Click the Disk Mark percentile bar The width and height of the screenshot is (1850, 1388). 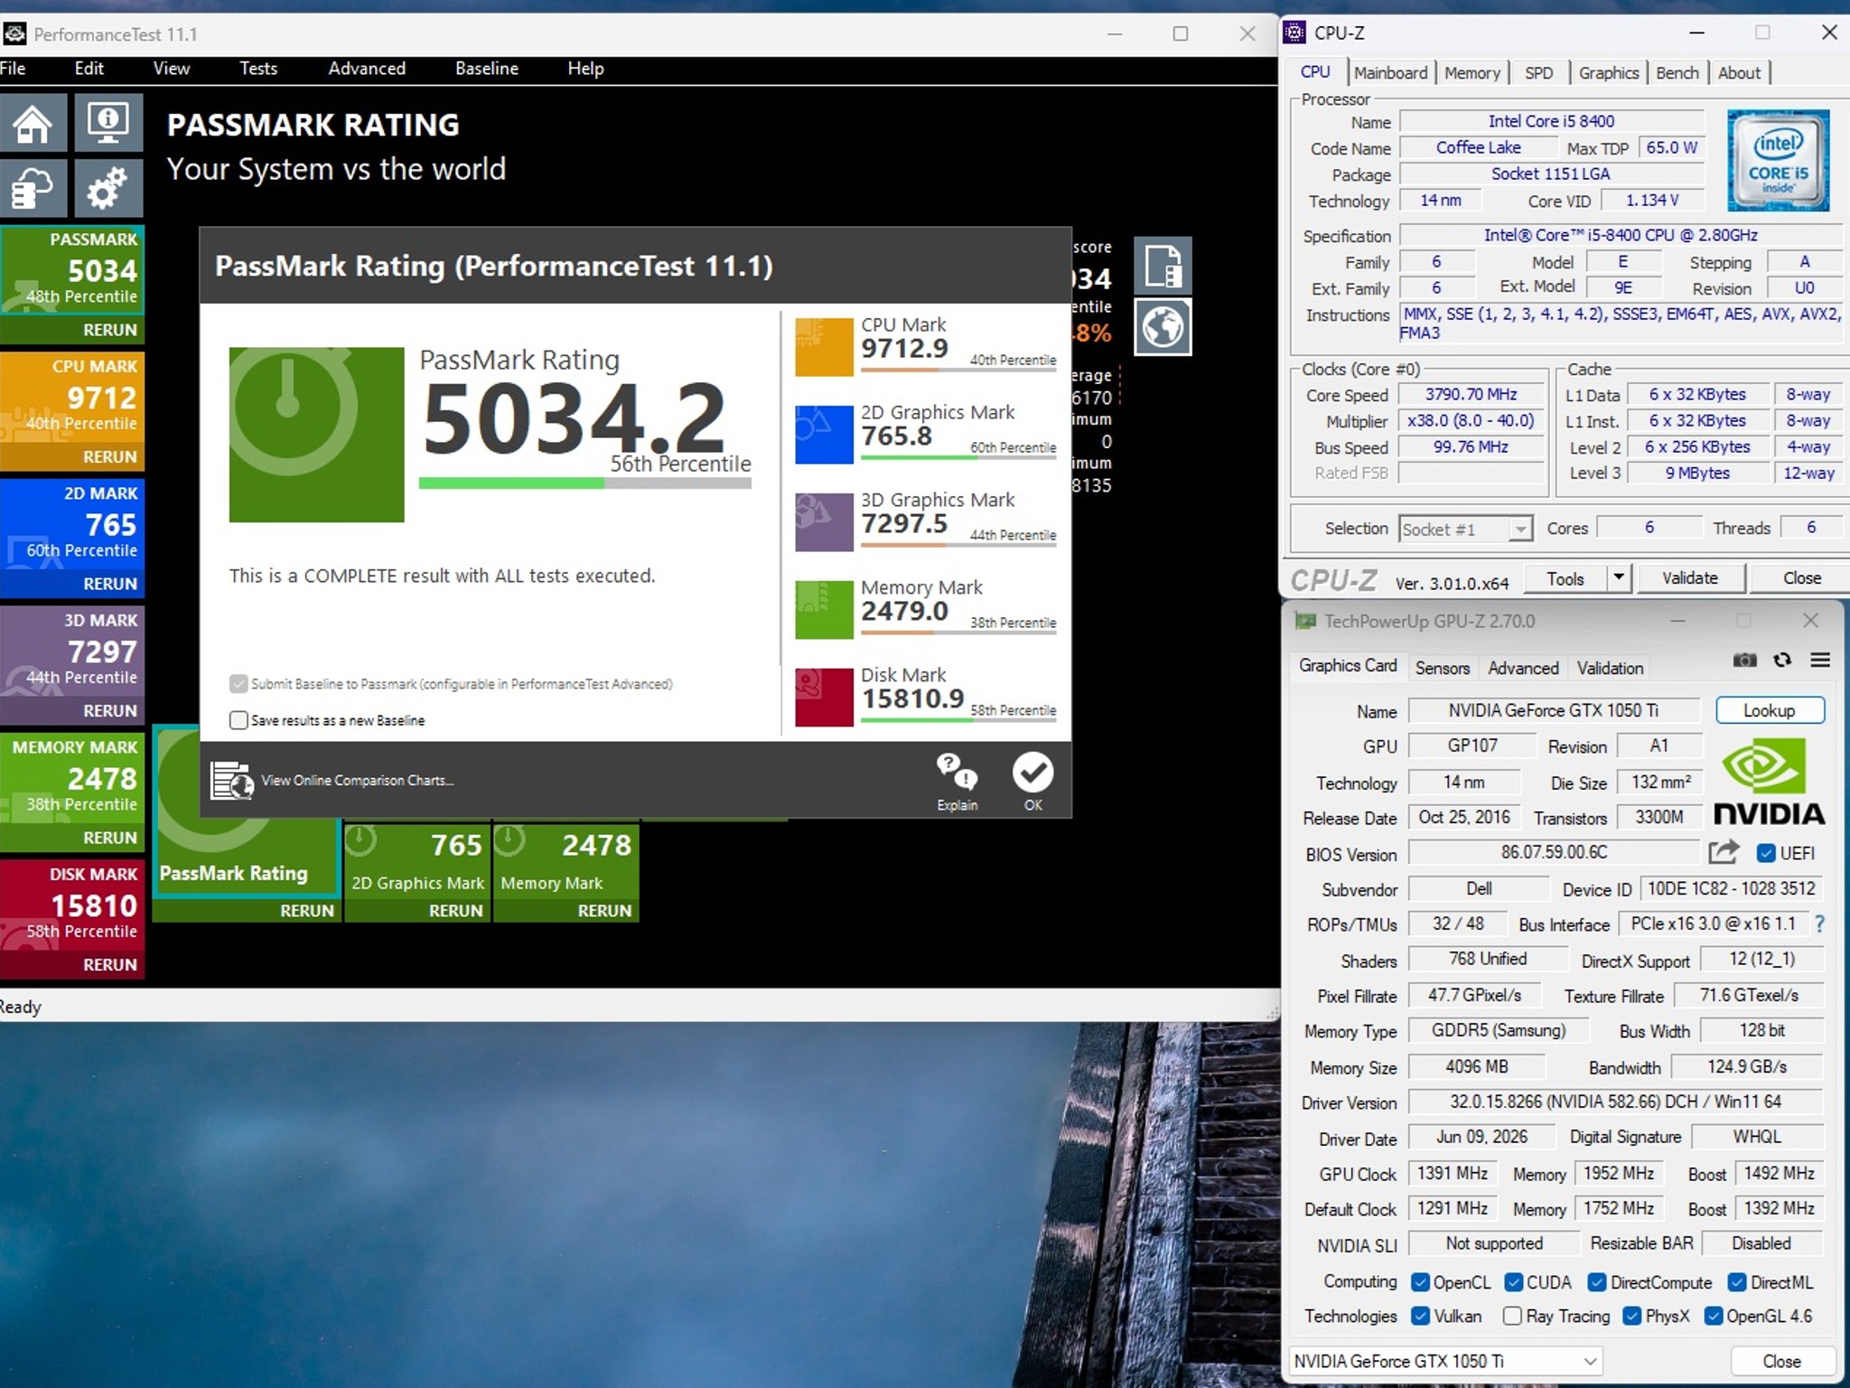tap(958, 720)
